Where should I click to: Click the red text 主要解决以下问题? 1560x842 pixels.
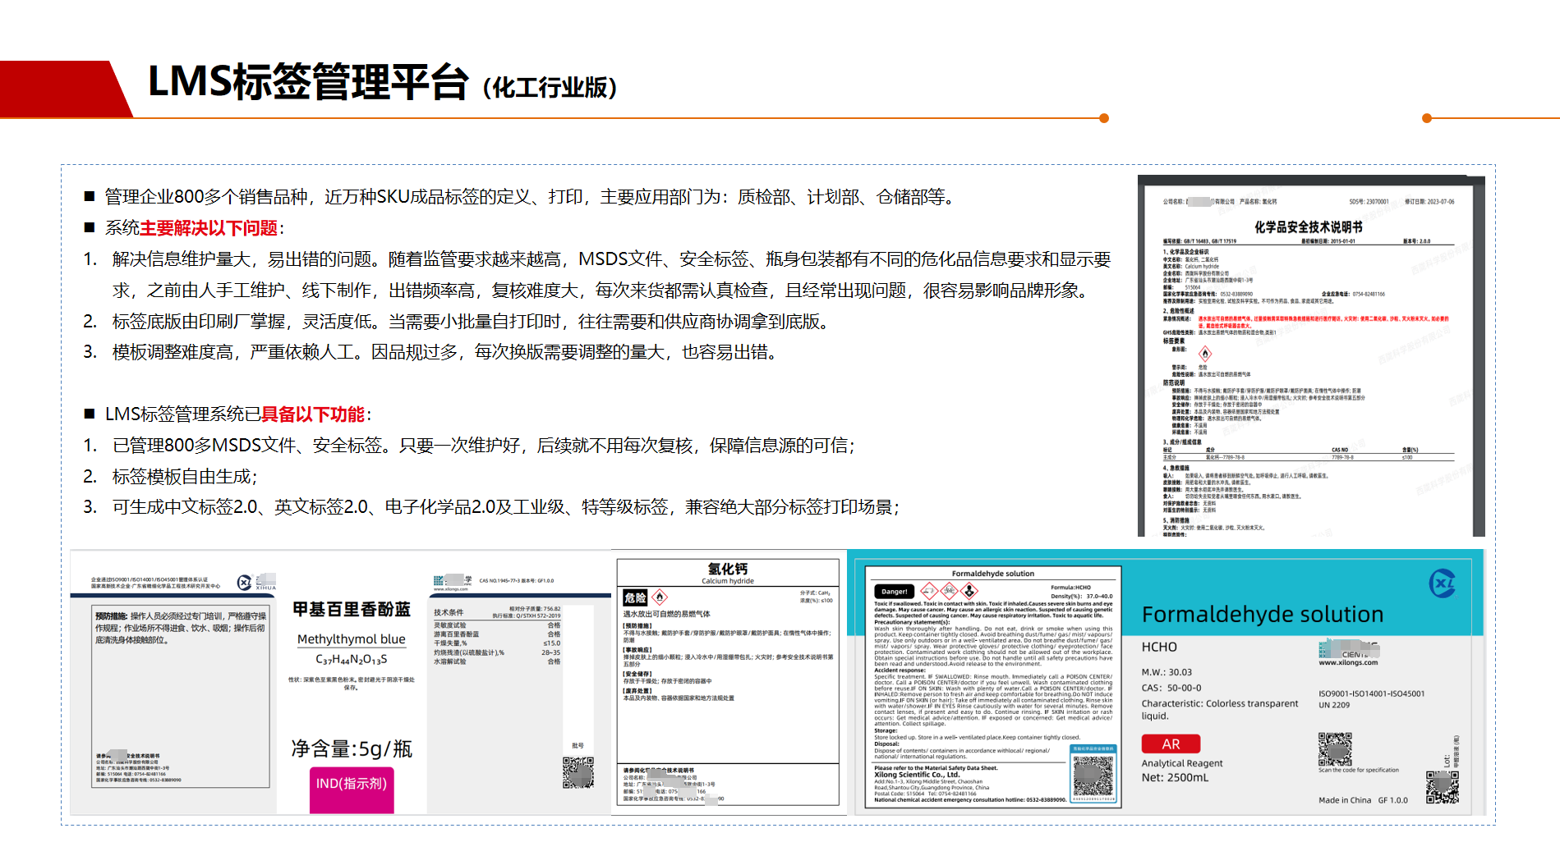[x=209, y=228]
